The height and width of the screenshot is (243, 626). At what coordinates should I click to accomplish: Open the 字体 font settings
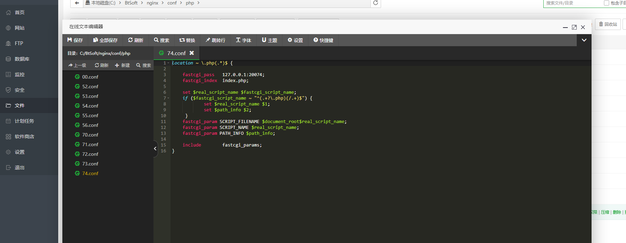pos(244,40)
